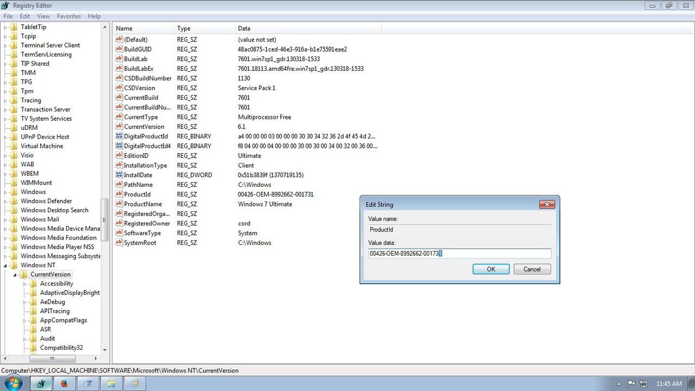Open the File menu

pyautogui.click(x=8, y=16)
